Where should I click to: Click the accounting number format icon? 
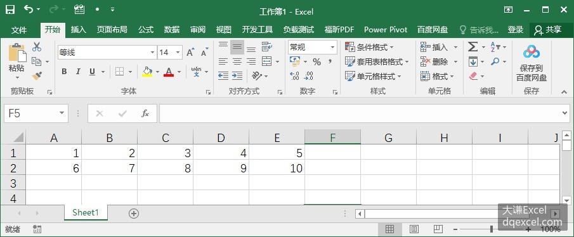point(295,61)
